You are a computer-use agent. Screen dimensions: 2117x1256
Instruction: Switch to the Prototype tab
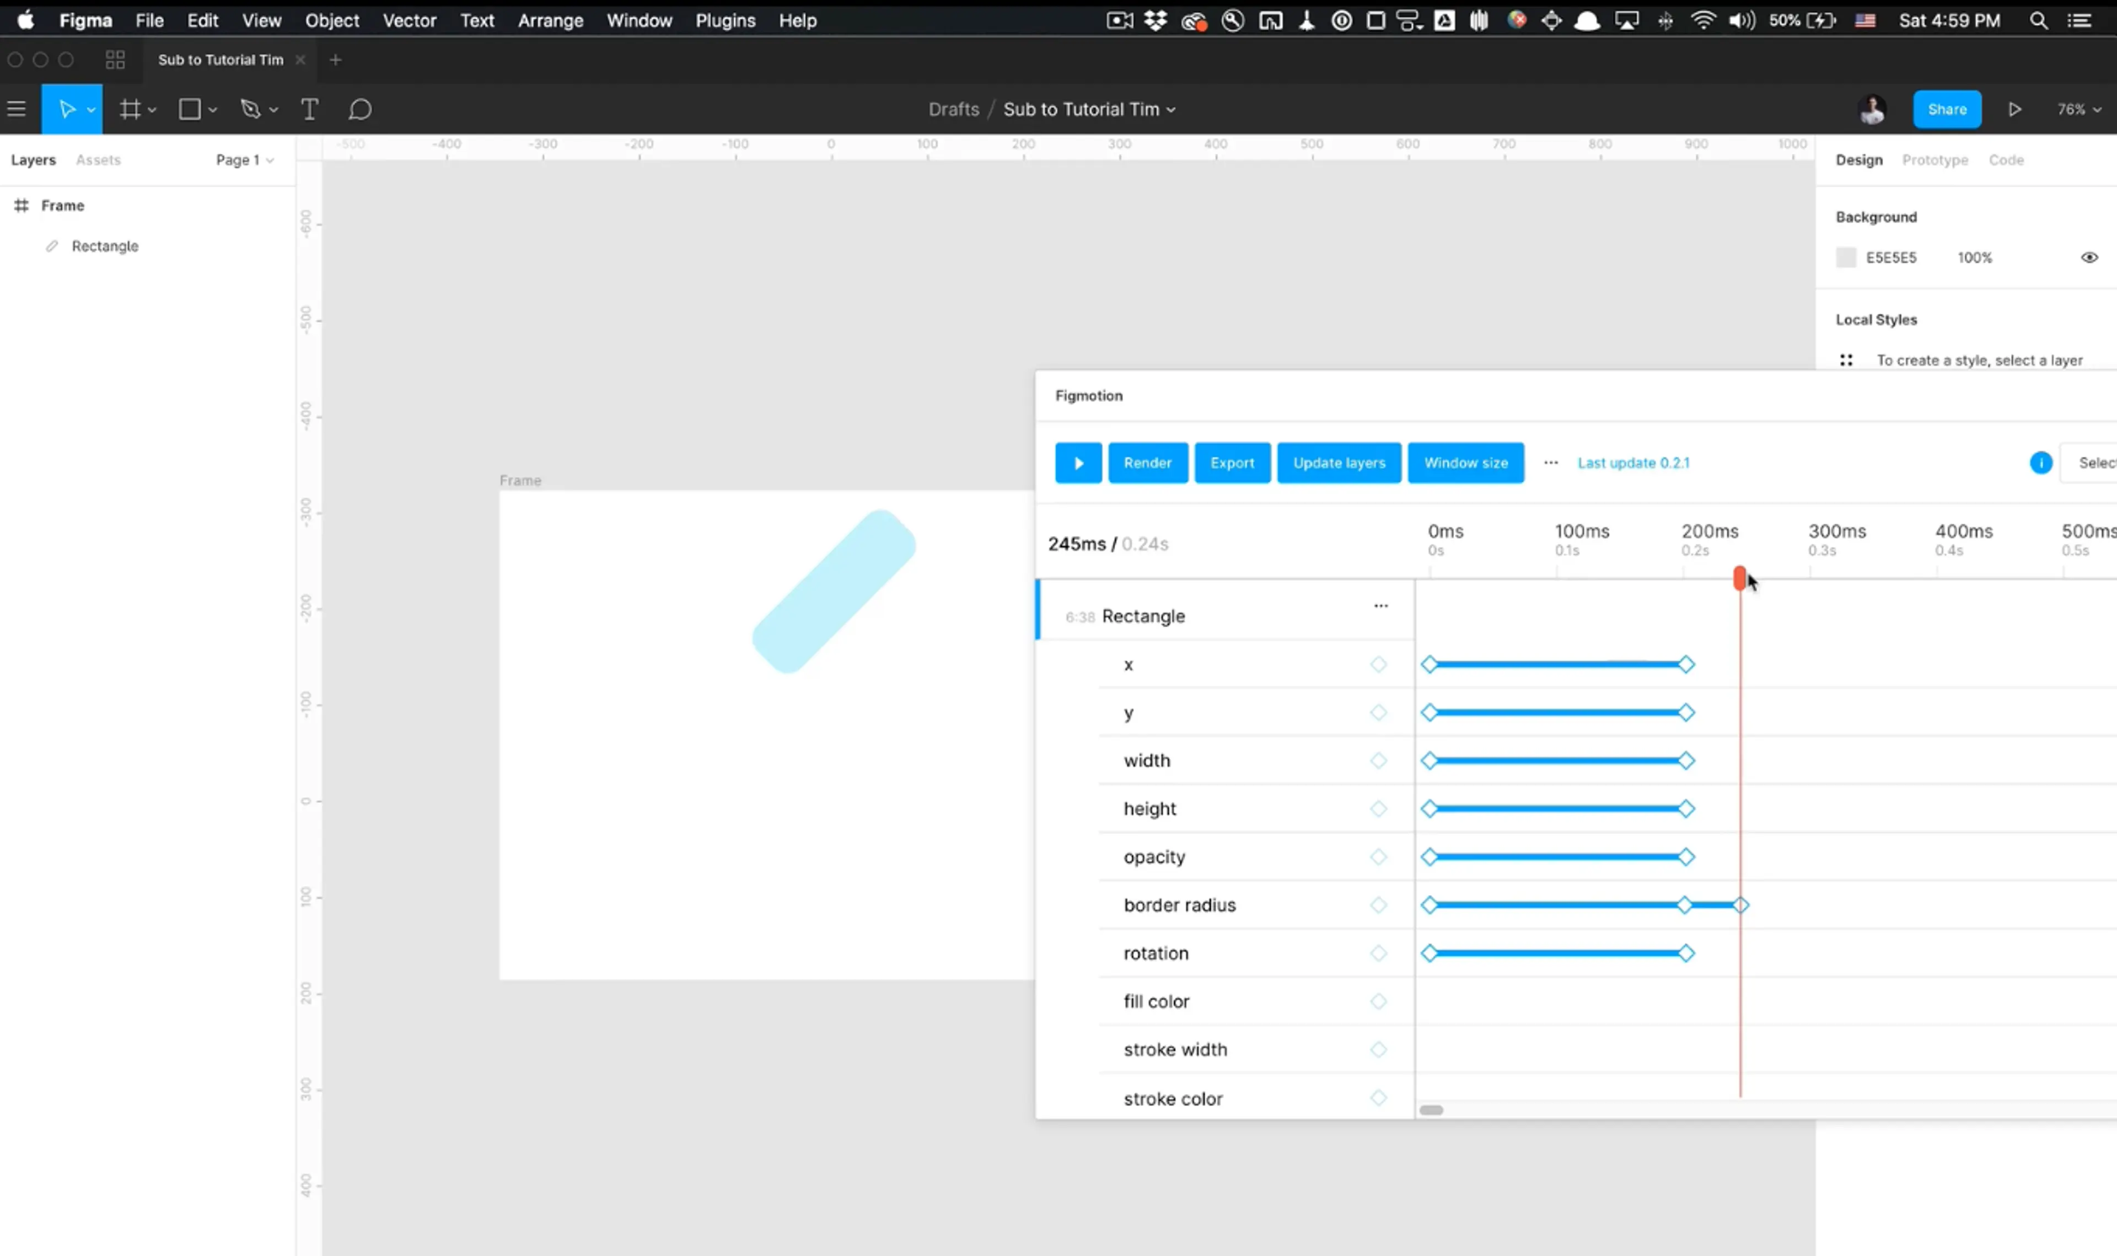(x=1934, y=160)
